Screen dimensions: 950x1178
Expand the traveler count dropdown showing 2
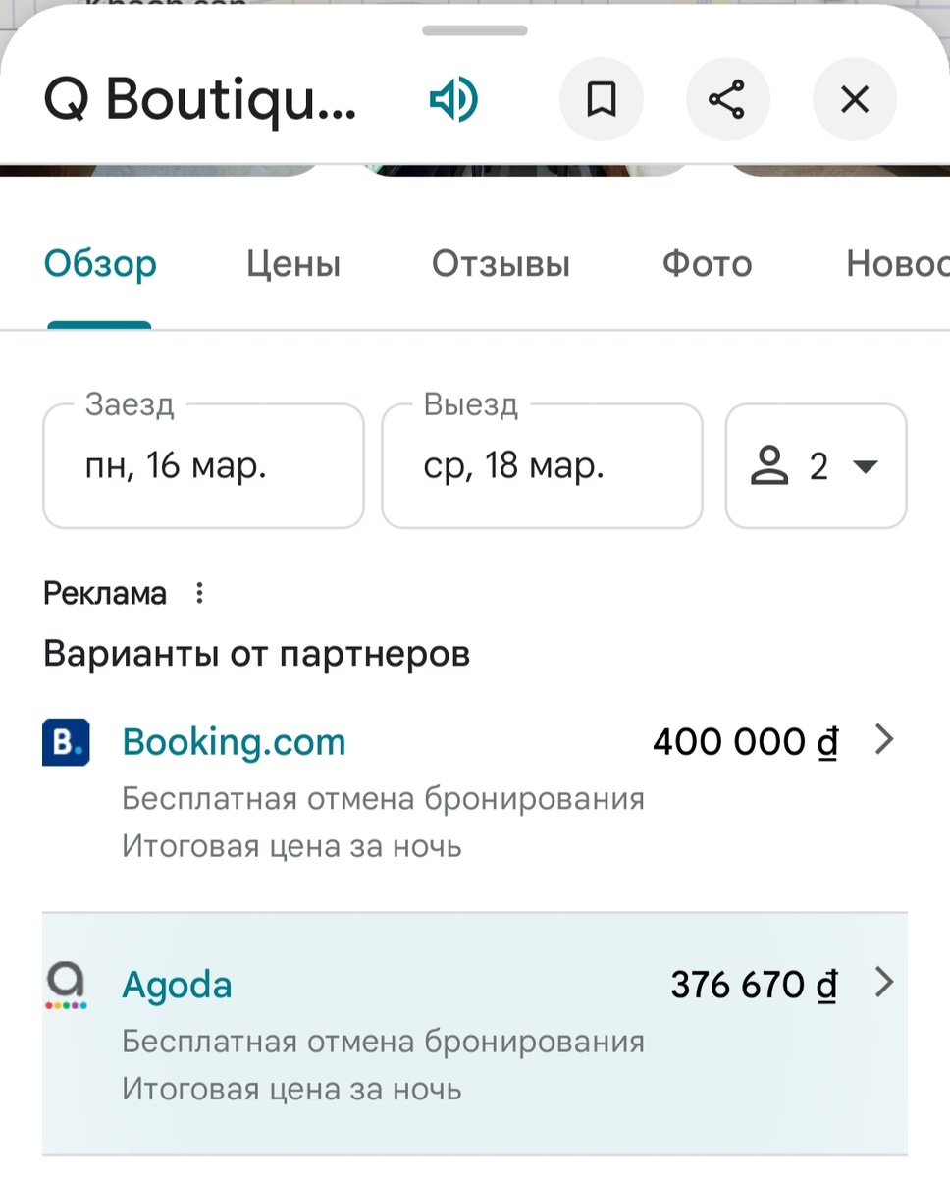(866, 466)
